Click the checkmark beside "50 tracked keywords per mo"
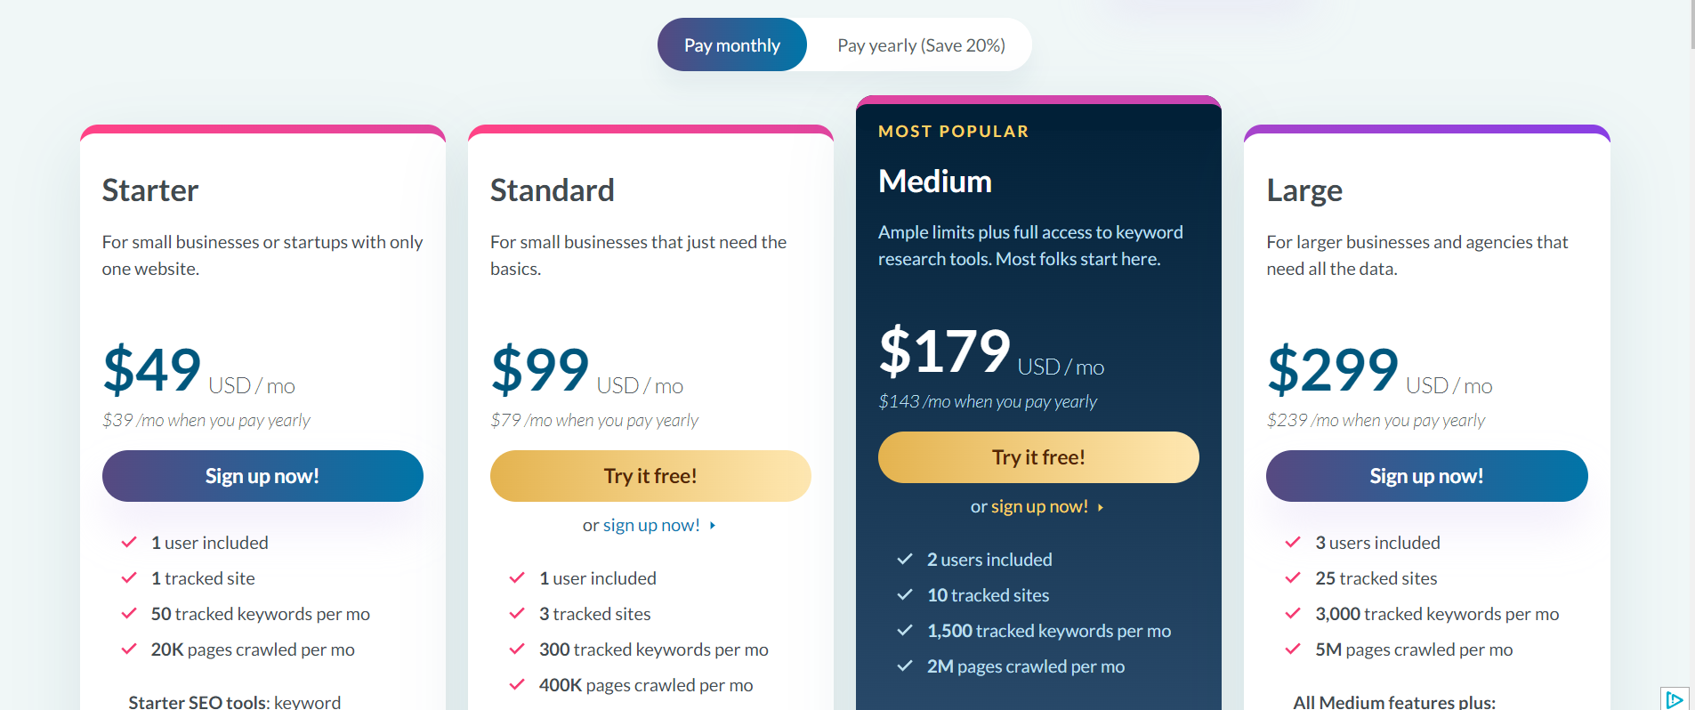This screenshot has width=1695, height=710. point(128,613)
